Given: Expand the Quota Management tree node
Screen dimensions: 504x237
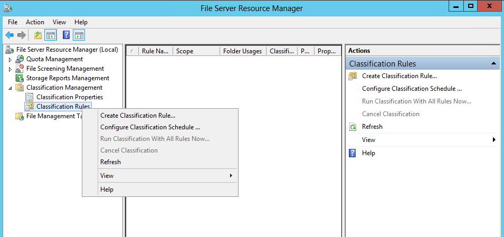Looking at the screenshot, I should coord(9,59).
